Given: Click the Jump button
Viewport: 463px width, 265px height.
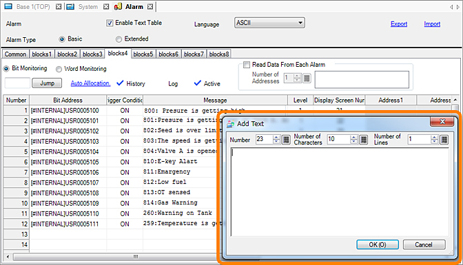Looking at the screenshot, I should 47,83.
